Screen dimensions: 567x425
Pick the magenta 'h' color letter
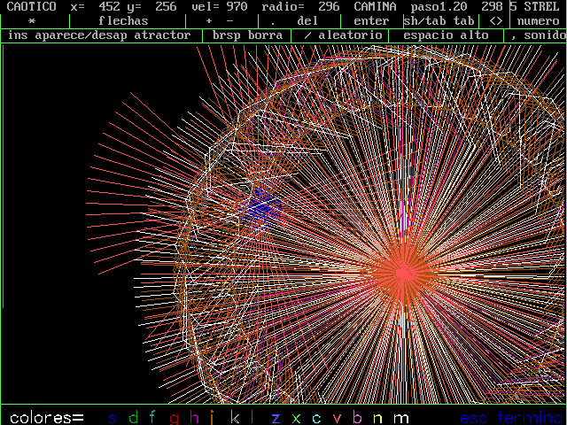[194, 417]
